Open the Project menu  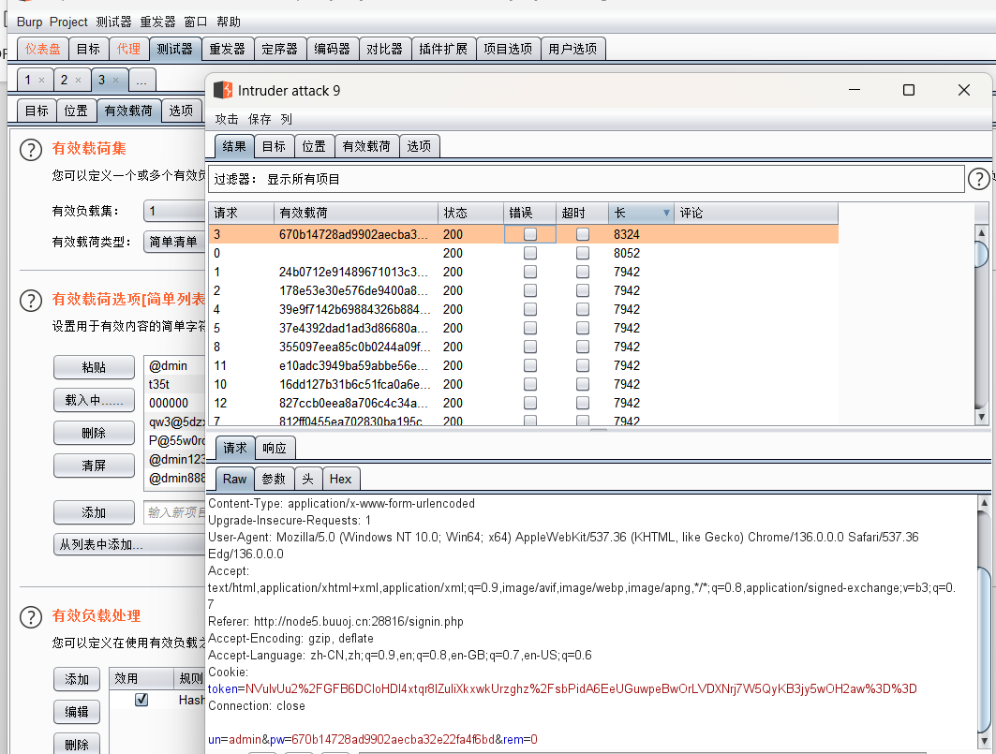coord(68,22)
